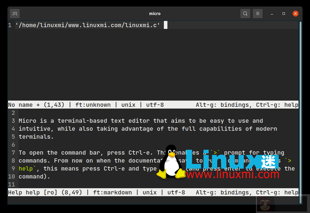Open the terminal search
This screenshot has height=213, width=310.
click(x=245, y=13)
